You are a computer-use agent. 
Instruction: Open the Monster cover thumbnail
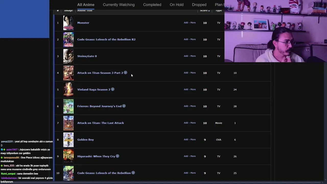point(68,23)
